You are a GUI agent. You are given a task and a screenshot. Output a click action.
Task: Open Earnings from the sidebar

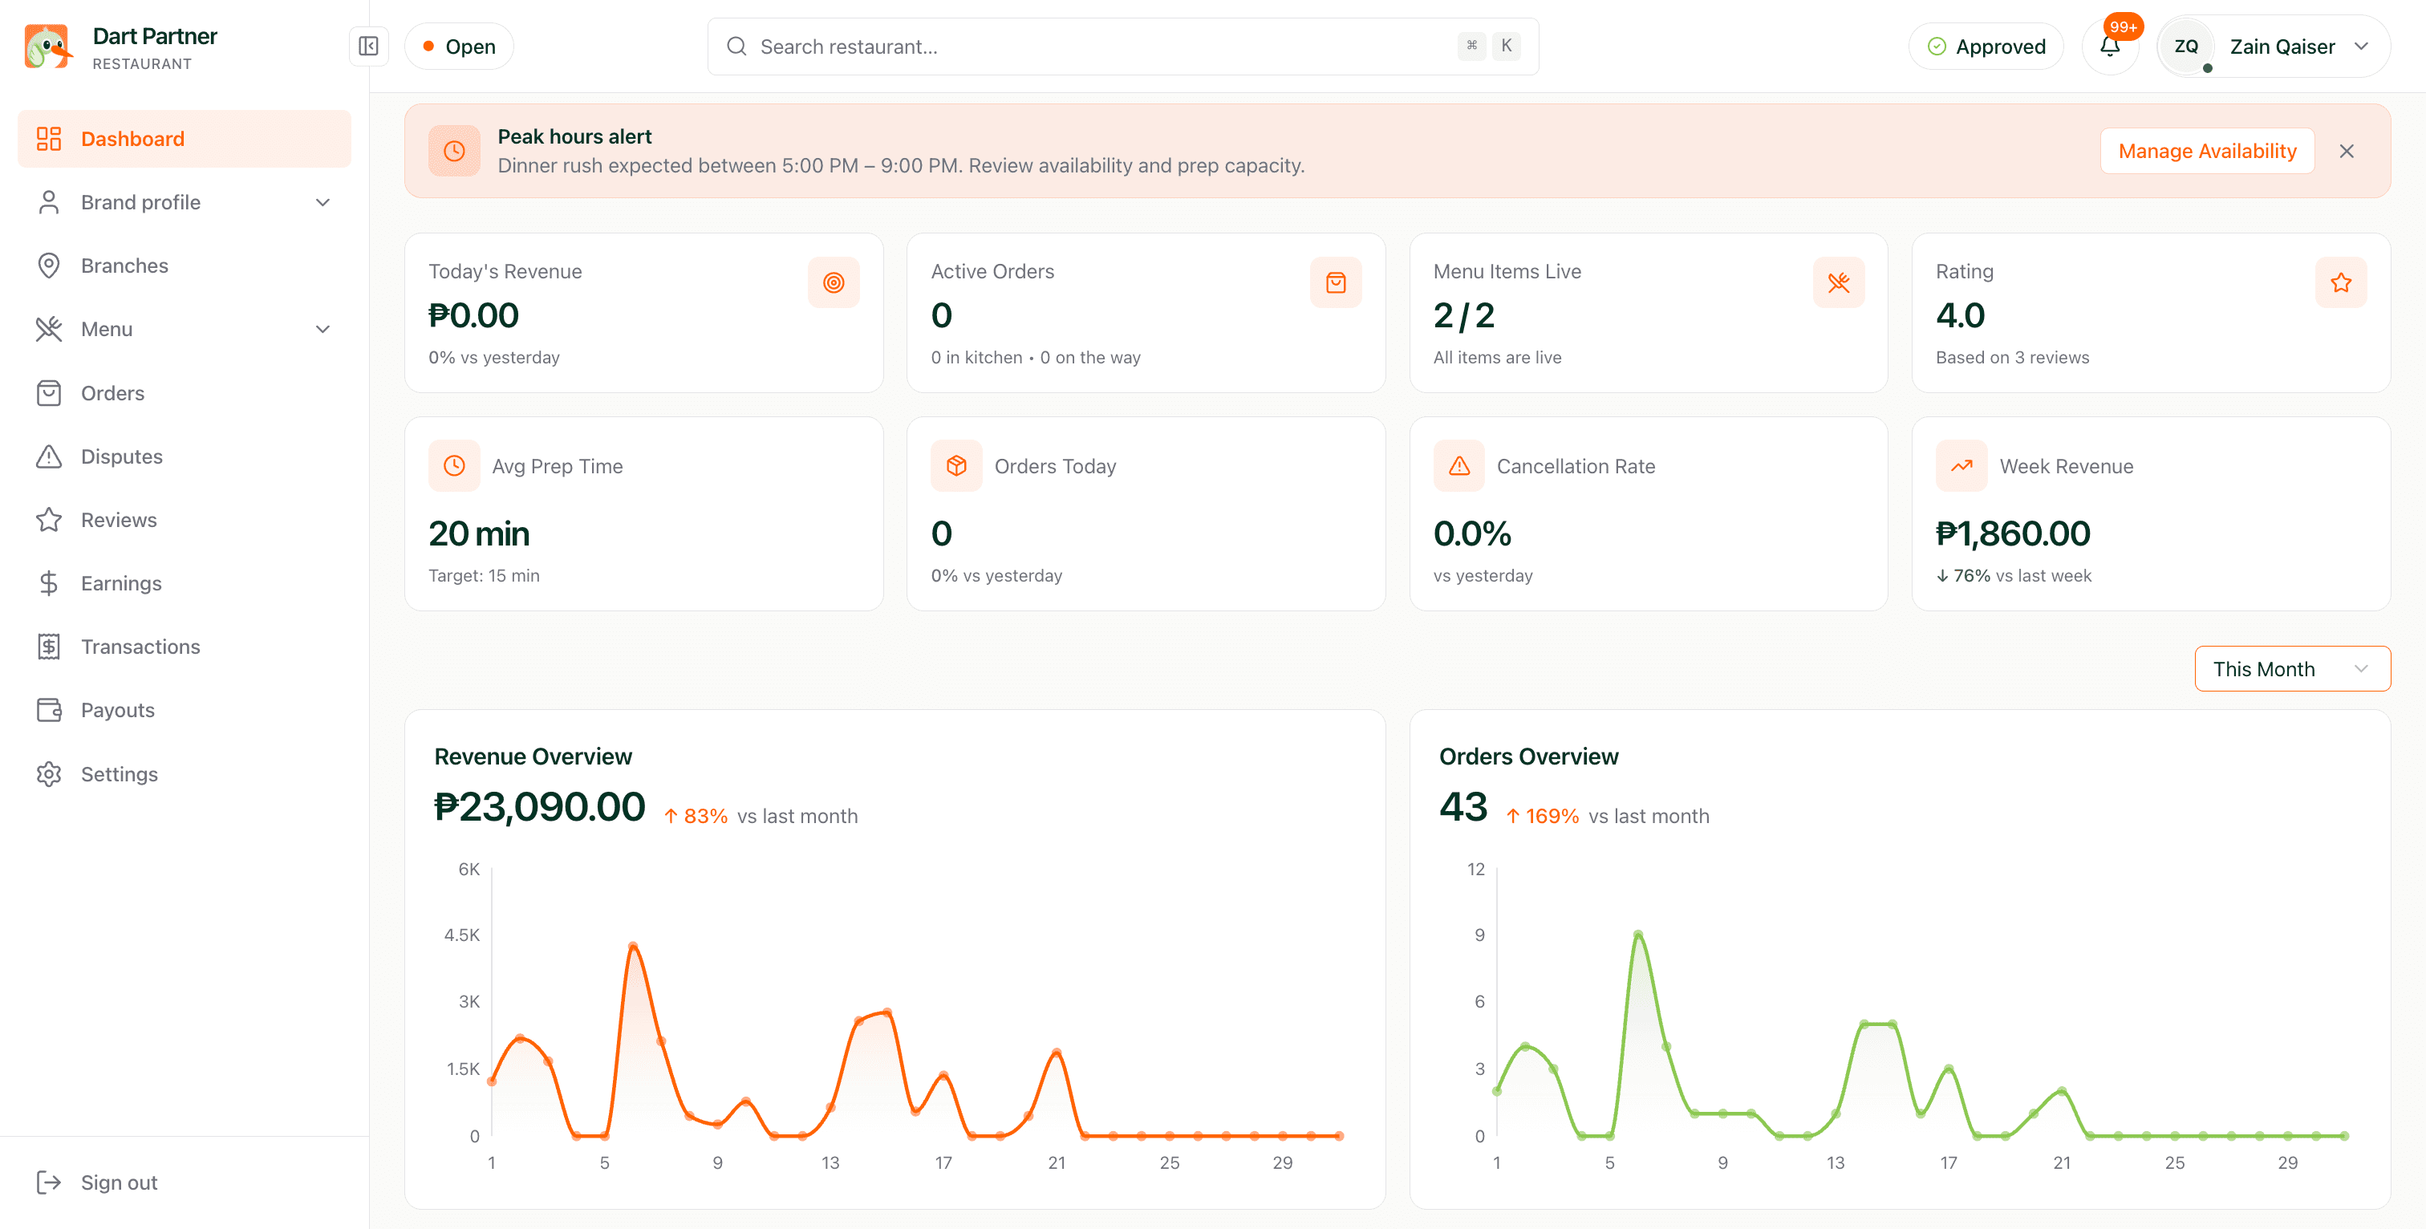[x=185, y=583]
